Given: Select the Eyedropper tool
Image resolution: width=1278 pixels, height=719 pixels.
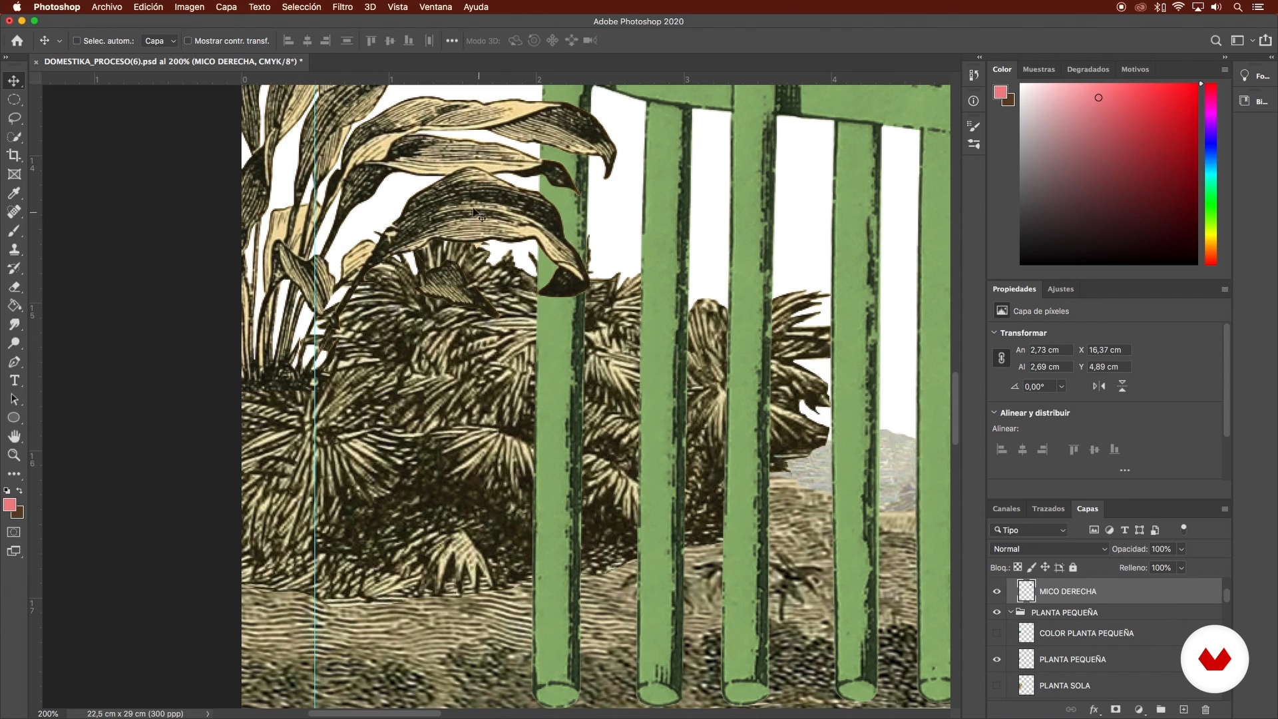Looking at the screenshot, I should 14,193.
